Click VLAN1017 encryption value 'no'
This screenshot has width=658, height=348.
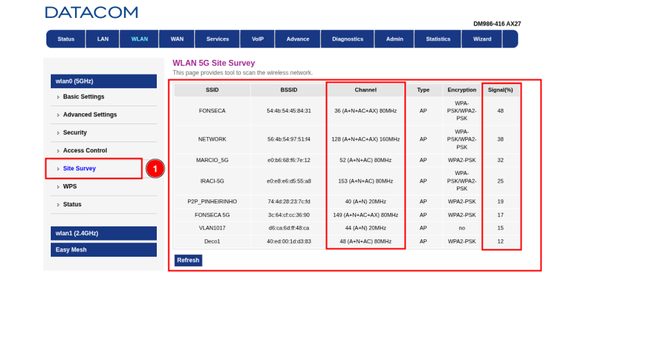point(461,228)
